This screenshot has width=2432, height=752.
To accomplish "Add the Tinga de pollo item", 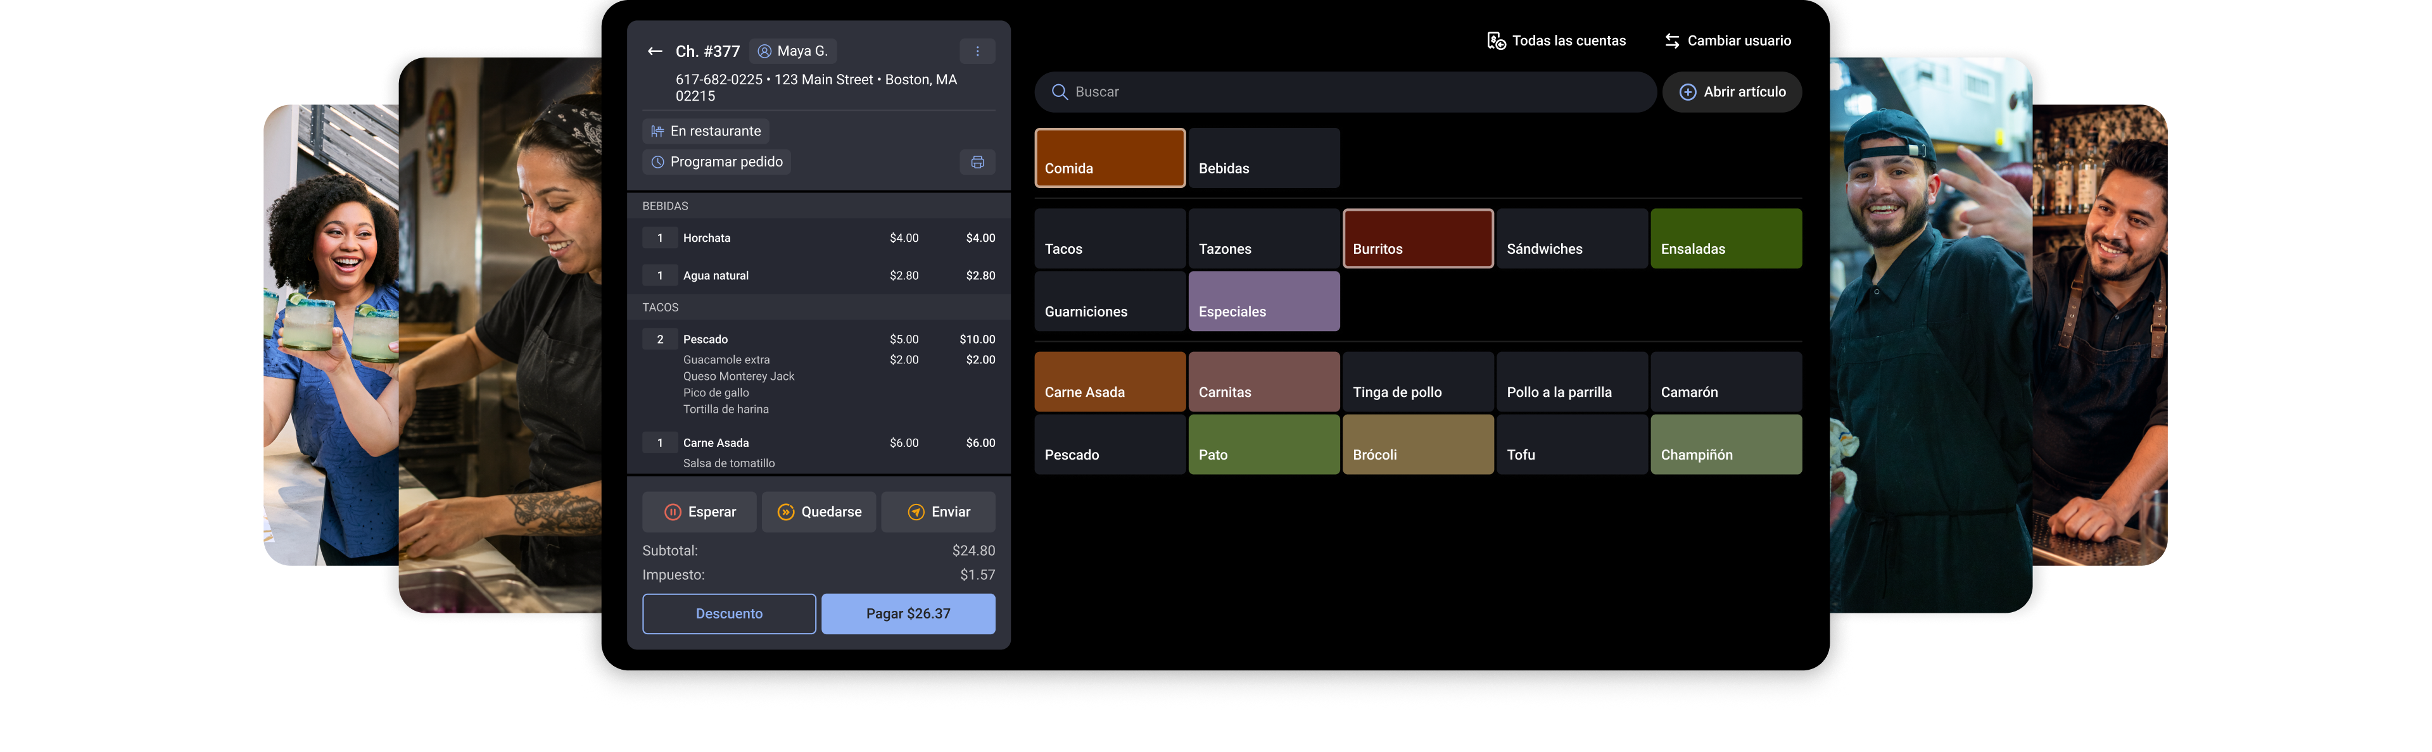I will (1418, 382).
